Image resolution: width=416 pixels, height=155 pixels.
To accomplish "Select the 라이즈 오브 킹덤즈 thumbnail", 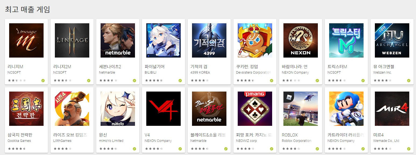I will coord(72,109).
